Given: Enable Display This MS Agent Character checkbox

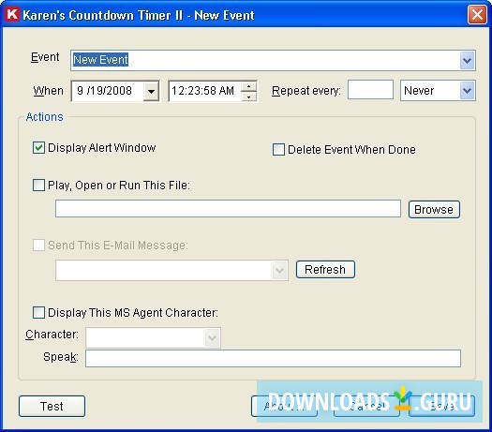Looking at the screenshot, I should click(38, 312).
